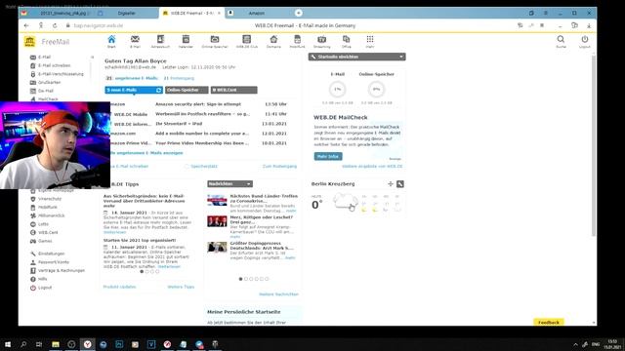The image size is (625, 351).
Task: Switch to the Amazon browser tab
Action: [257, 13]
